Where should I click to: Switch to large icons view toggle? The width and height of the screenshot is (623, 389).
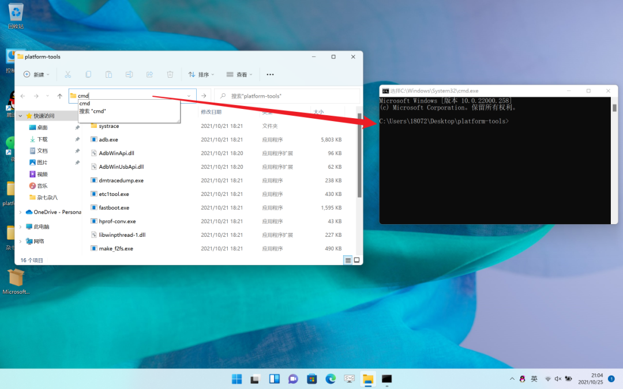pos(357,260)
